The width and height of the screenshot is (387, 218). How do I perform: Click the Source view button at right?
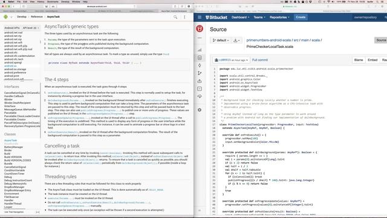pyautogui.click(x=381, y=40)
